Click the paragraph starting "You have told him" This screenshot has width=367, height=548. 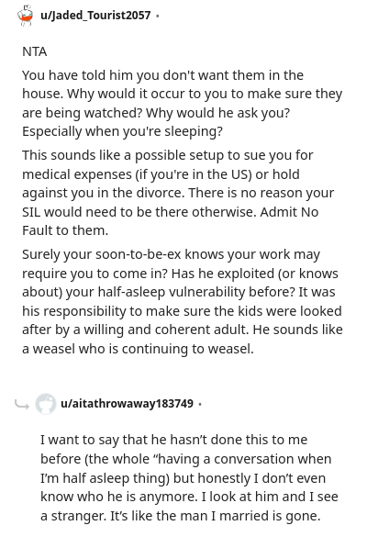pos(182,104)
